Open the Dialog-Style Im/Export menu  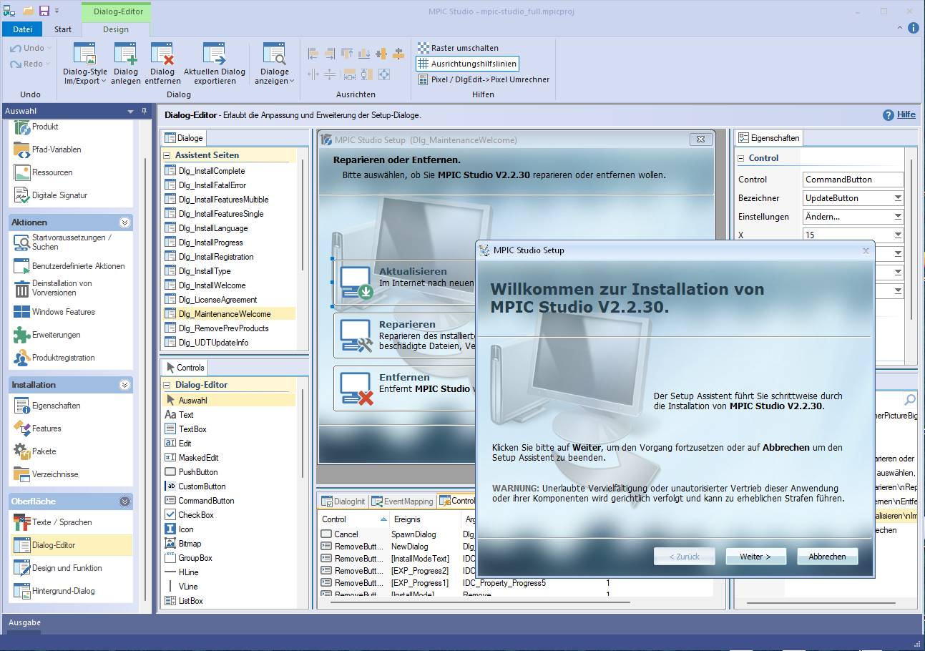point(85,64)
